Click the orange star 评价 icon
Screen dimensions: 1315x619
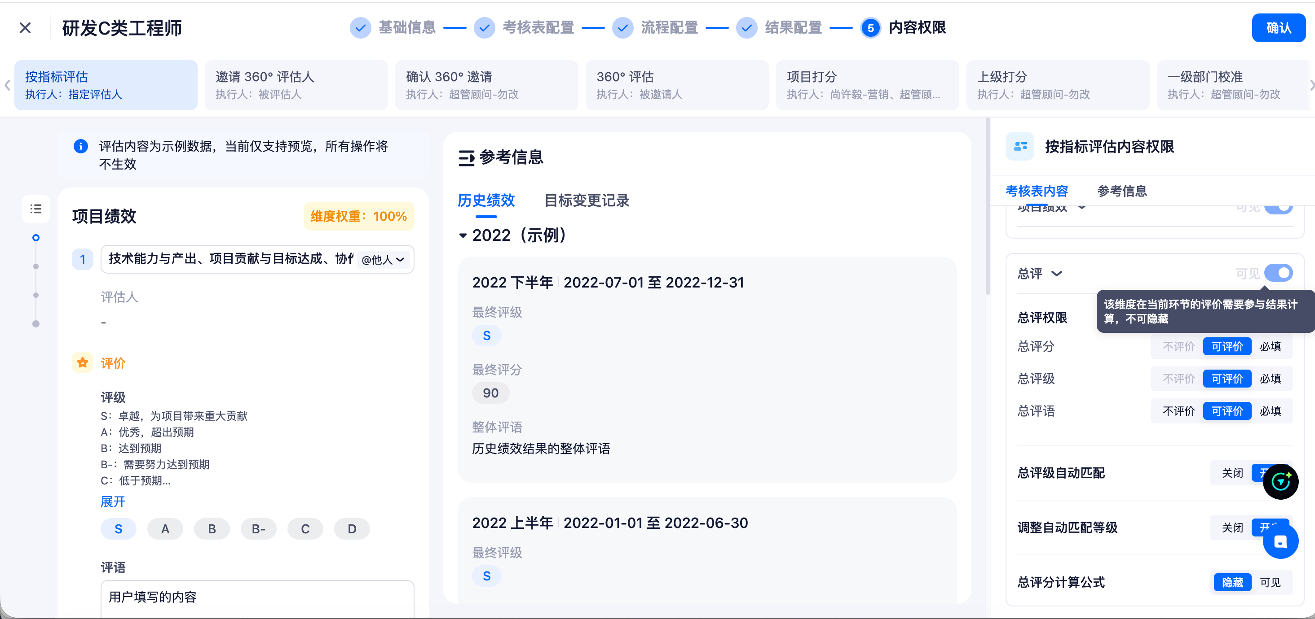click(82, 362)
